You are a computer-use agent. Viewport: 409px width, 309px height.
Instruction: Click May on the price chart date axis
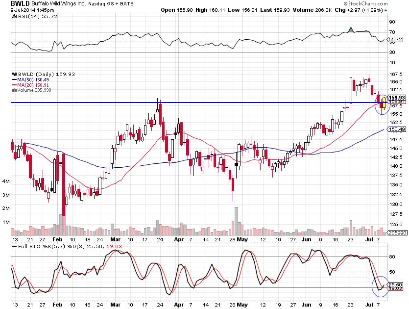click(242, 239)
